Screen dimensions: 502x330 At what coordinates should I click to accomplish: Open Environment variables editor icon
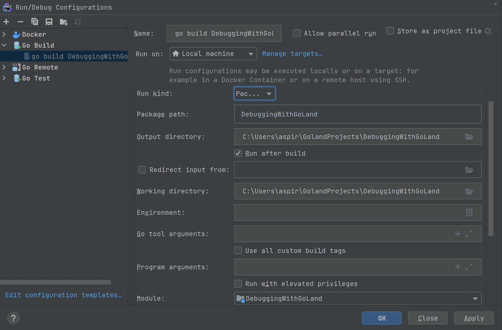[469, 212]
